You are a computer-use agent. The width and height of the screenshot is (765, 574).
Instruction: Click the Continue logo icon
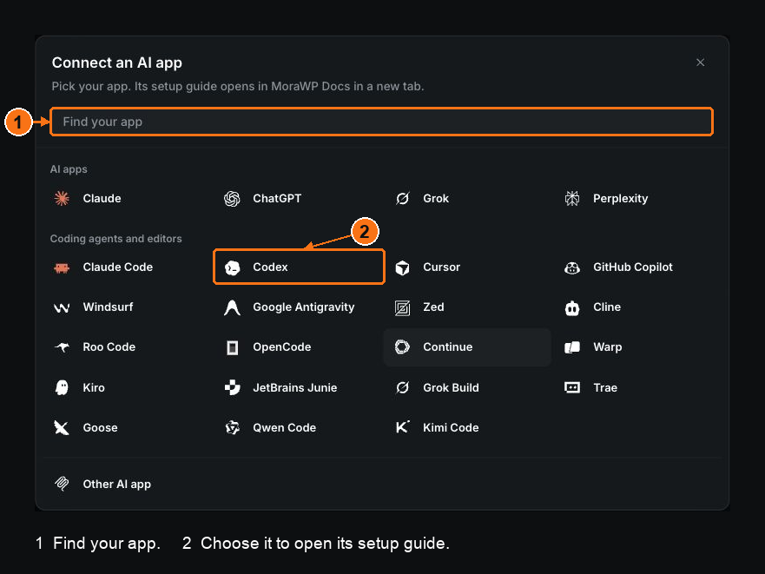tap(402, 347)
